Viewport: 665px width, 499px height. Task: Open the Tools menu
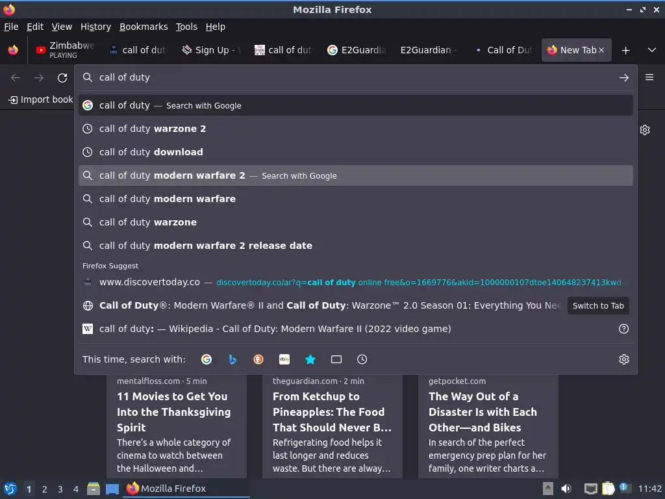tap(186, 27)
